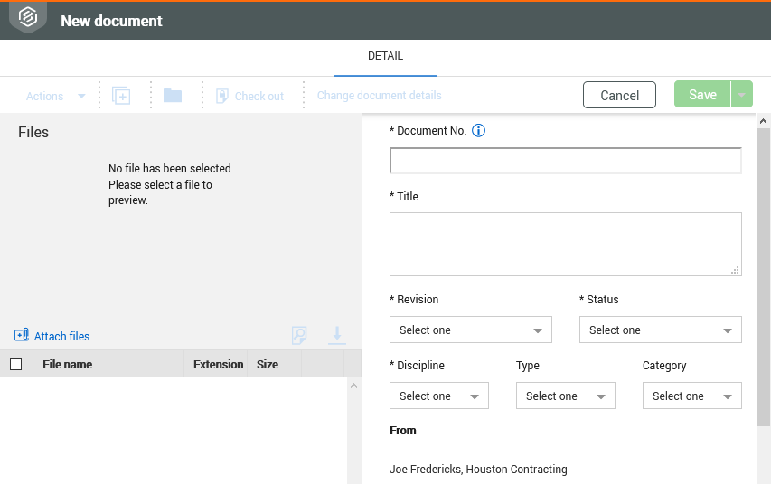The image size is (771, 484).
Task: Open the Type dropdown
Action: click(x=566, y=396)
